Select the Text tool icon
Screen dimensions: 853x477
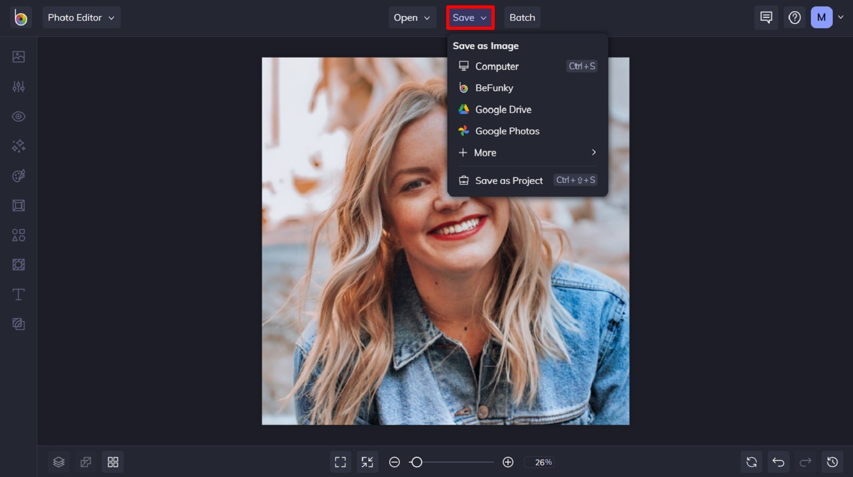click(19, 294)
